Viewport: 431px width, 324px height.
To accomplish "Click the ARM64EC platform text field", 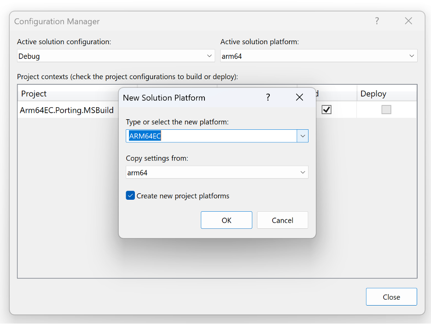I will coord(211,136).
